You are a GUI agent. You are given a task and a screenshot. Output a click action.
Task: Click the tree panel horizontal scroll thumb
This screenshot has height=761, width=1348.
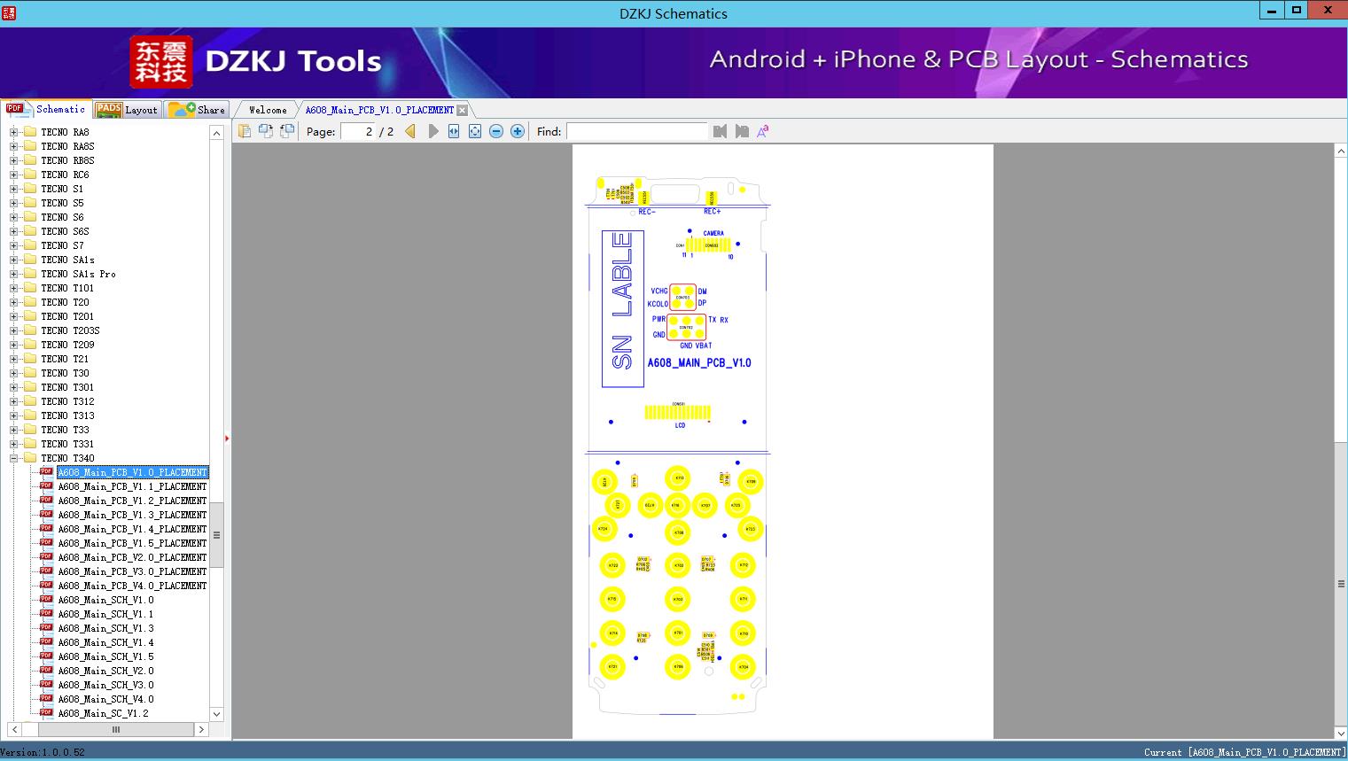(x=116, y=730)
